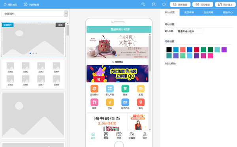Open the 饮料 drinks category icon

tap(110, 102)
